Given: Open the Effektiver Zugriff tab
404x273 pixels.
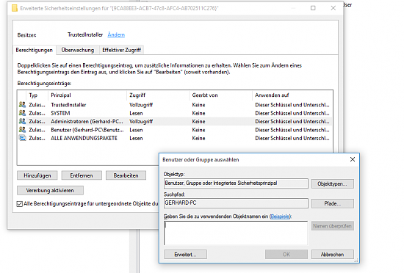Looking at the screenshot, I should tap(122, 50).
